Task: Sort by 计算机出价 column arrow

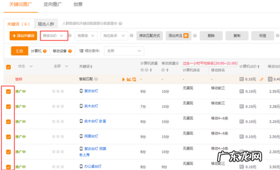Action: [x=258, y=67]
